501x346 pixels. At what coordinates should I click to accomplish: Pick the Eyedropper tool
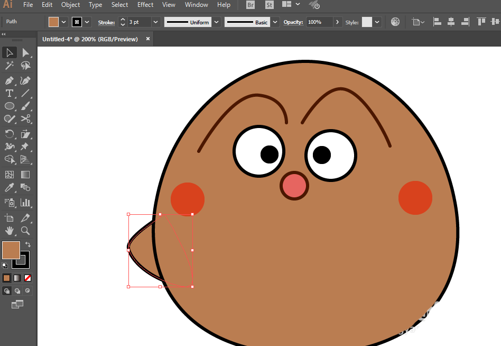pyautogui.click(x=10, y=187)
